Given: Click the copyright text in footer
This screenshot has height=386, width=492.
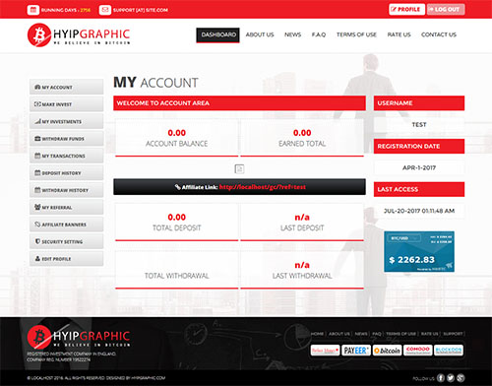Looking at the screenshot, I should [96, 378].
